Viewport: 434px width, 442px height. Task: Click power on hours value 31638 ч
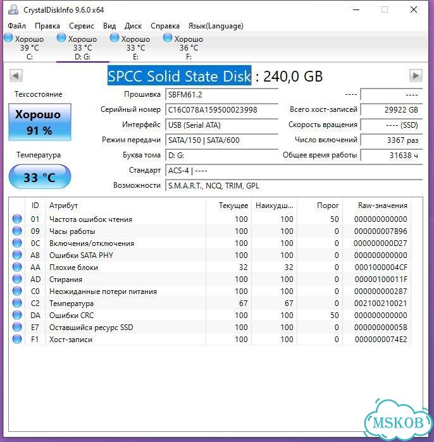391,156
